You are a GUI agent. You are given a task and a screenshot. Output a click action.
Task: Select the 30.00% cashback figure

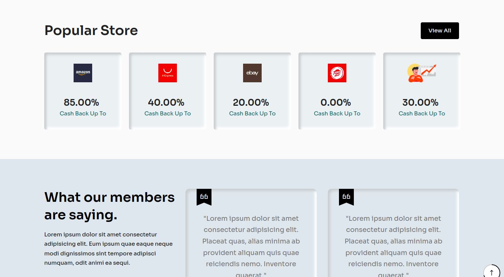(420, 102)
